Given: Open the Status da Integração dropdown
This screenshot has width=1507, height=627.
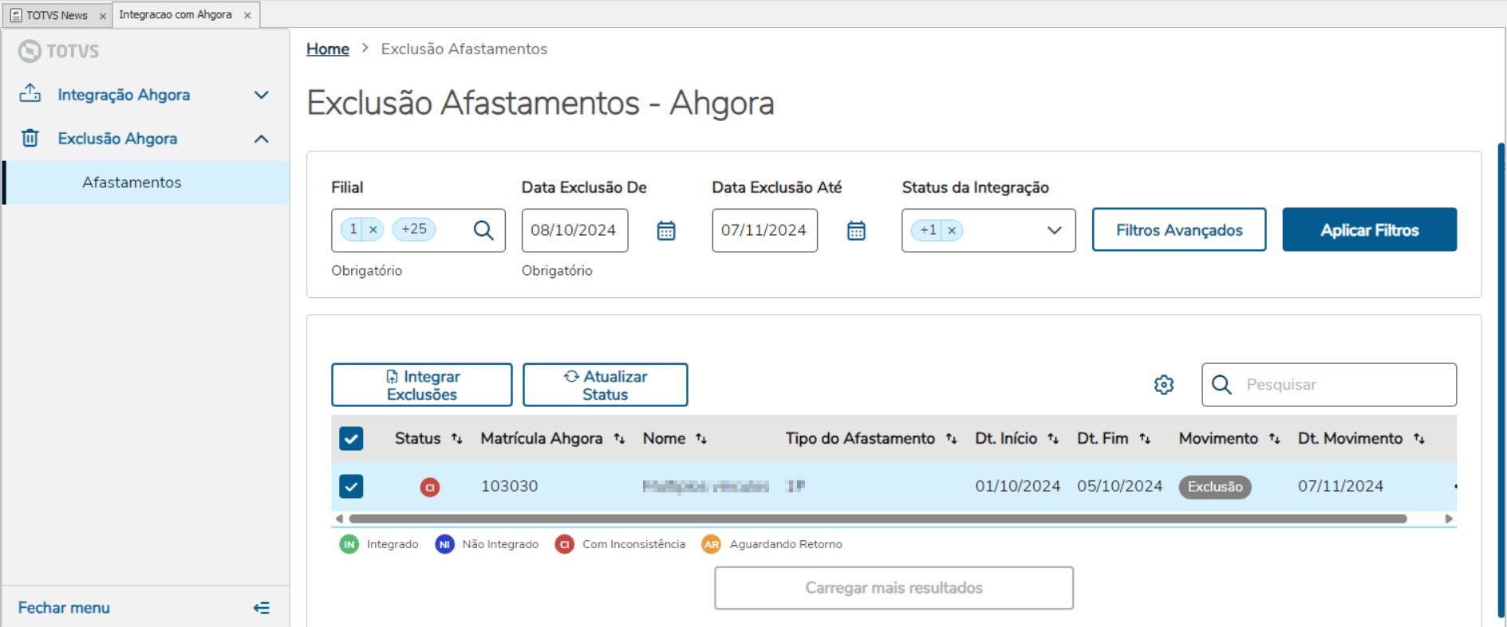Looking at the screenshot, I should pos(1054,230).
